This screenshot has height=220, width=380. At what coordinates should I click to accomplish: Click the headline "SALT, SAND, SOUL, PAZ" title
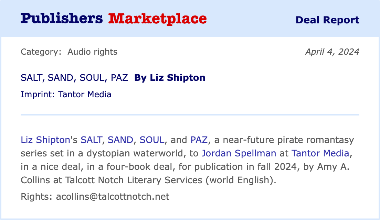pos(74,78)
